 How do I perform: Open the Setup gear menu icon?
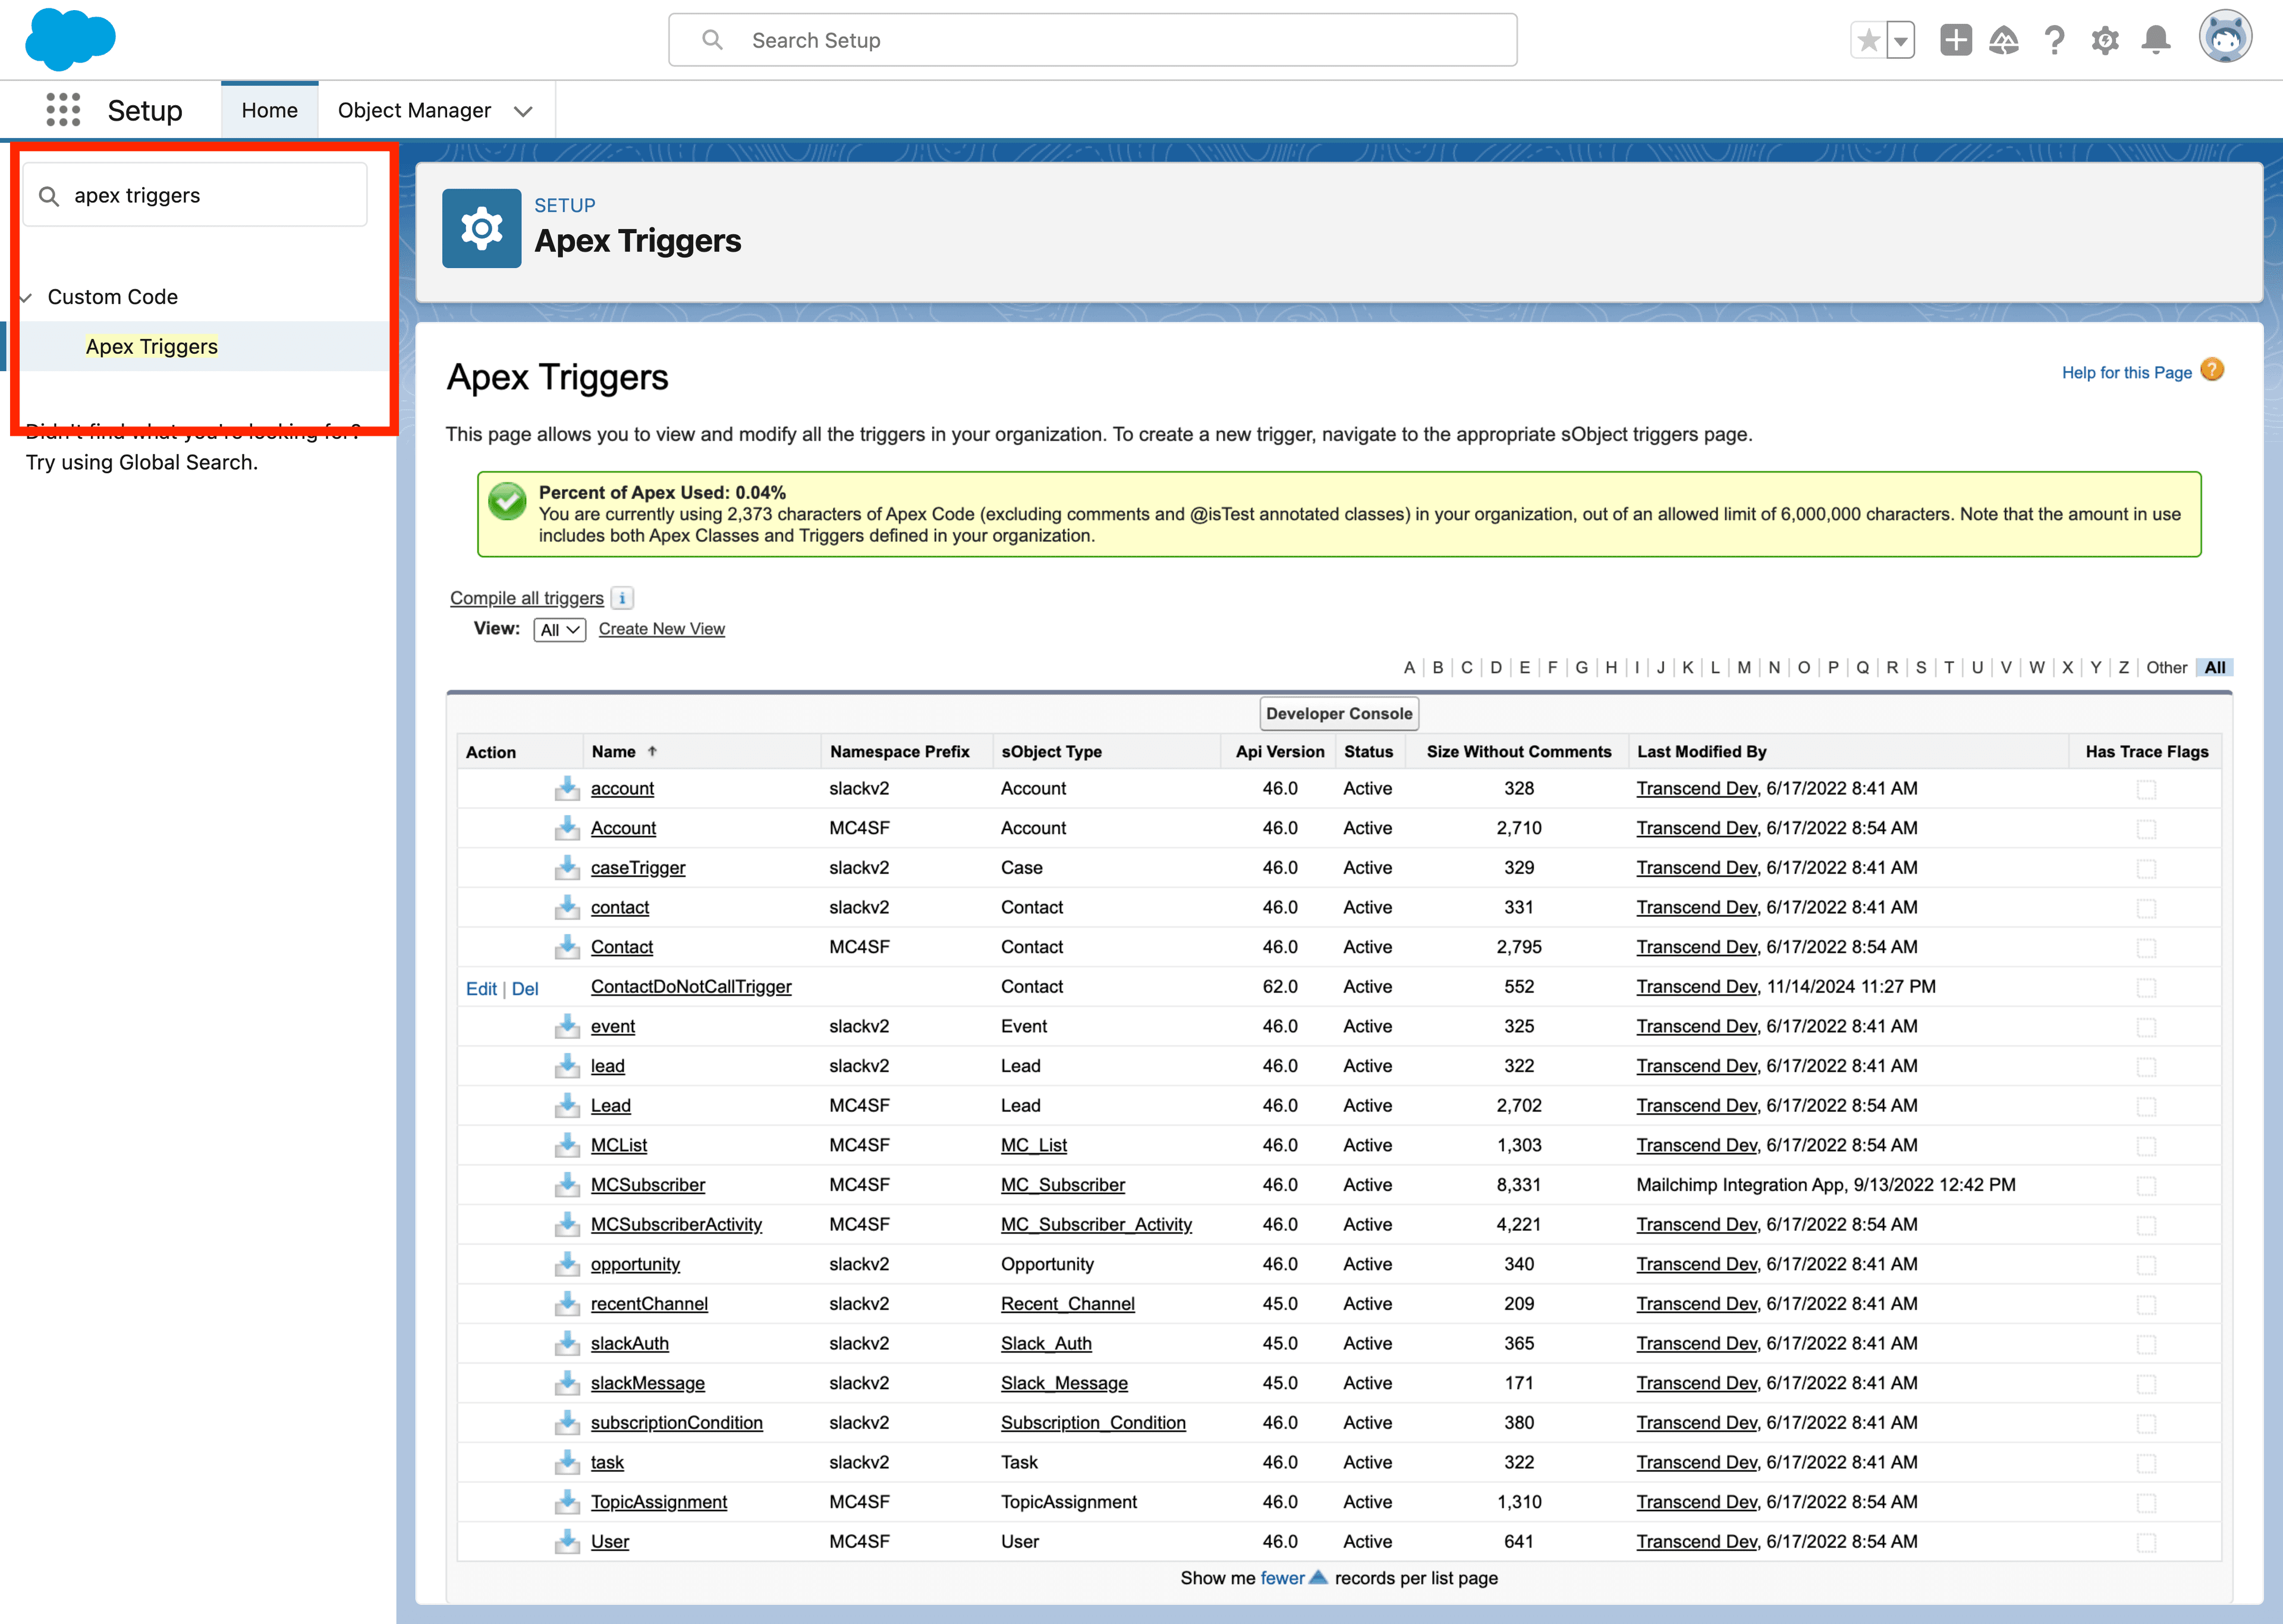[x=2105, y=41]
